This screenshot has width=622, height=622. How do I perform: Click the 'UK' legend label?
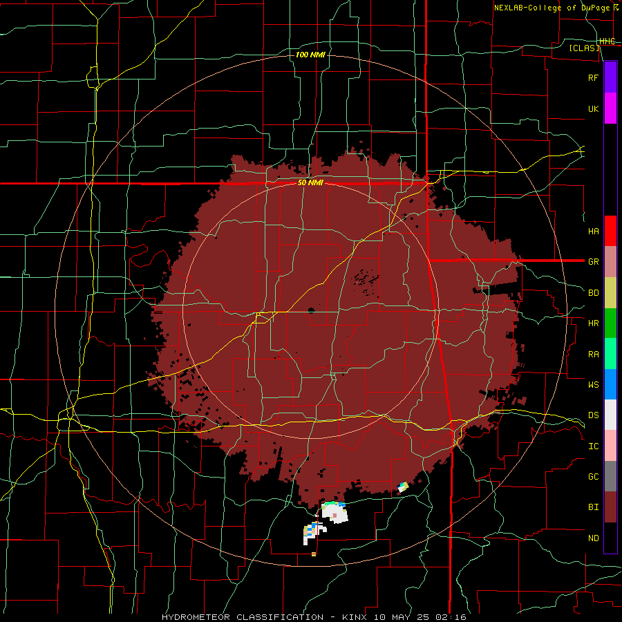tap(594, 109)
